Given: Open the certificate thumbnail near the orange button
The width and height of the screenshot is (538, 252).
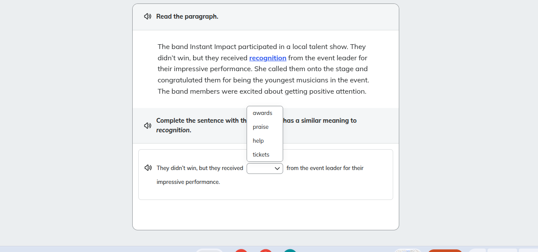Looking at the screenshot, I should click(x=408, y=251).
